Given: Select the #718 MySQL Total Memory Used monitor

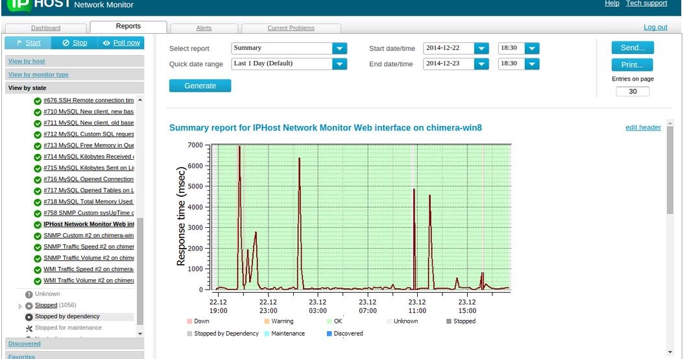Looking at the screenshot, I should coord(88,201).
